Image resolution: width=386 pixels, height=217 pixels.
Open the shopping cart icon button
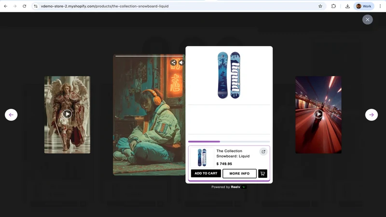(x=262, y=174)
